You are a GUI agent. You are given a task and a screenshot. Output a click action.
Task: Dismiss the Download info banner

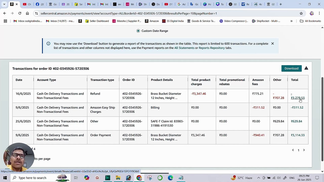[x=272, y=44]
